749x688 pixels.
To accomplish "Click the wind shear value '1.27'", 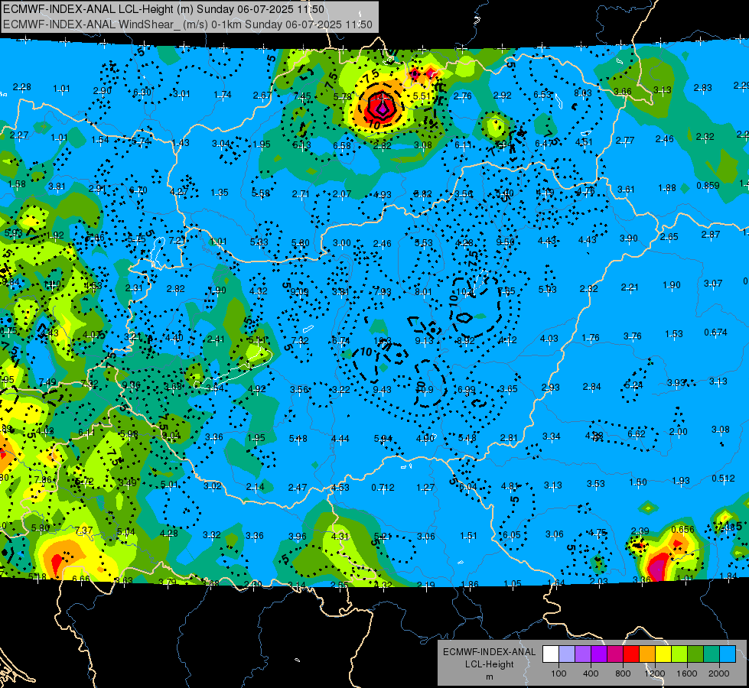I will 425,488.
